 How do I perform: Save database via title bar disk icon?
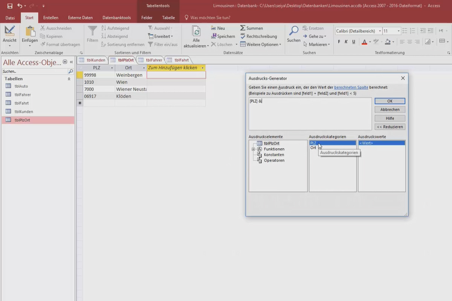coord(10,6)
